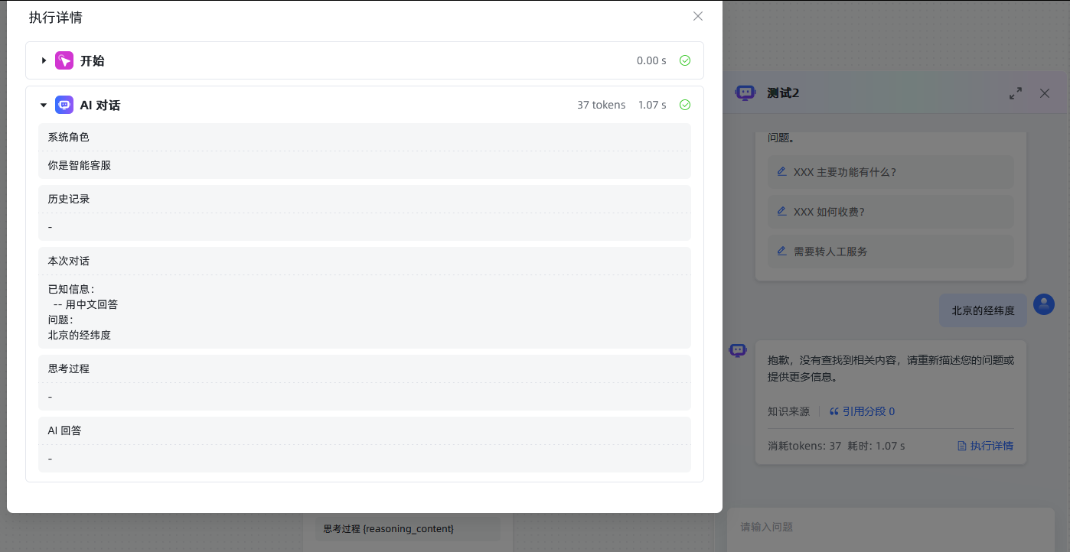Click the 开始 step title
The image size is (1070, 552).
93,60
